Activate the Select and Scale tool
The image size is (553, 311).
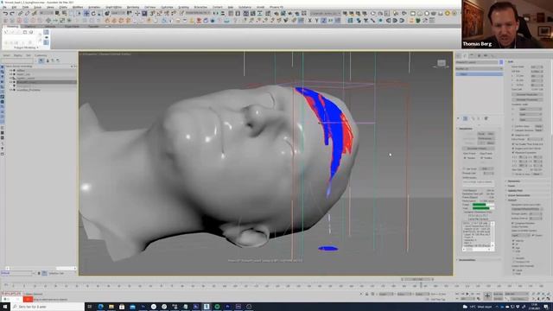(100, 14)
